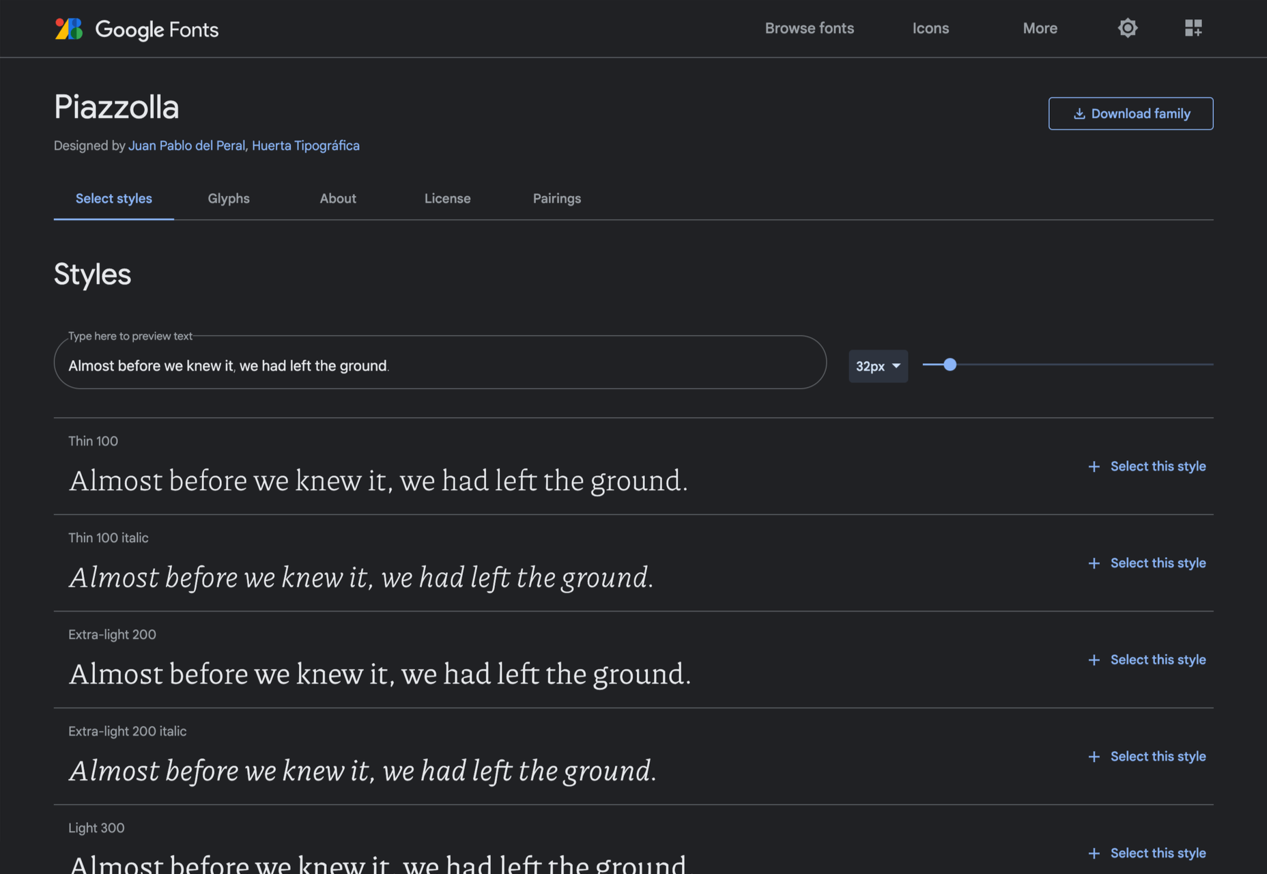Switch to the About tab
This screenshot has height=874, width=1267.
coord(338,199)
